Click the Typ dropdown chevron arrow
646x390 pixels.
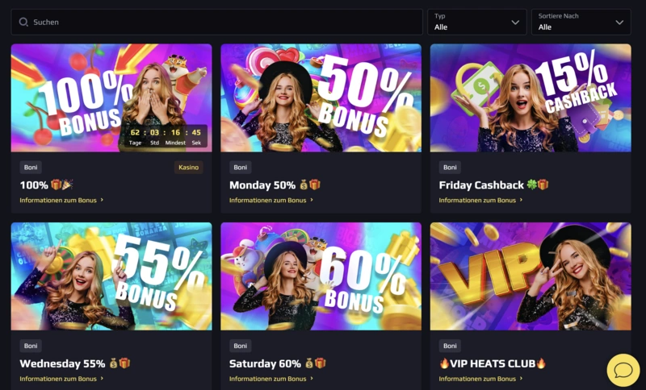[515, 23]
